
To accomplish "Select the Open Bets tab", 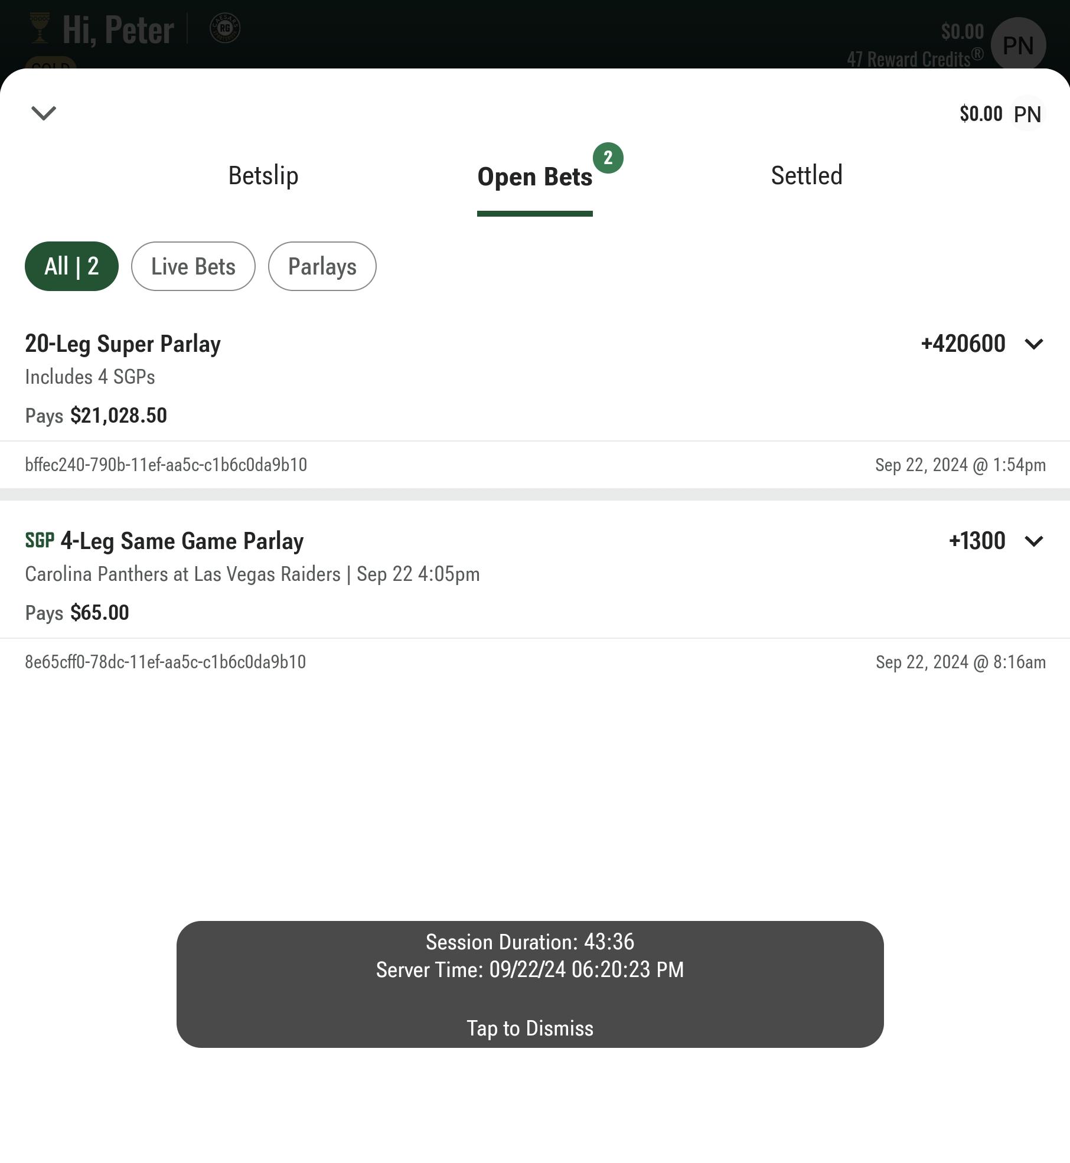I will [535, 177].
